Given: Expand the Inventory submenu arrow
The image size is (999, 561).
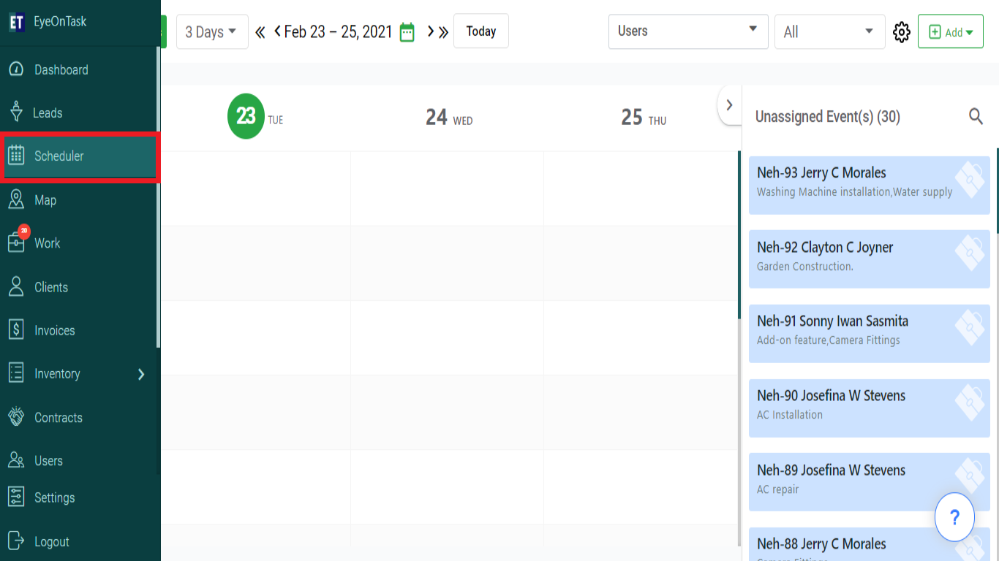Looking at the screenshot, I should 141,374.
